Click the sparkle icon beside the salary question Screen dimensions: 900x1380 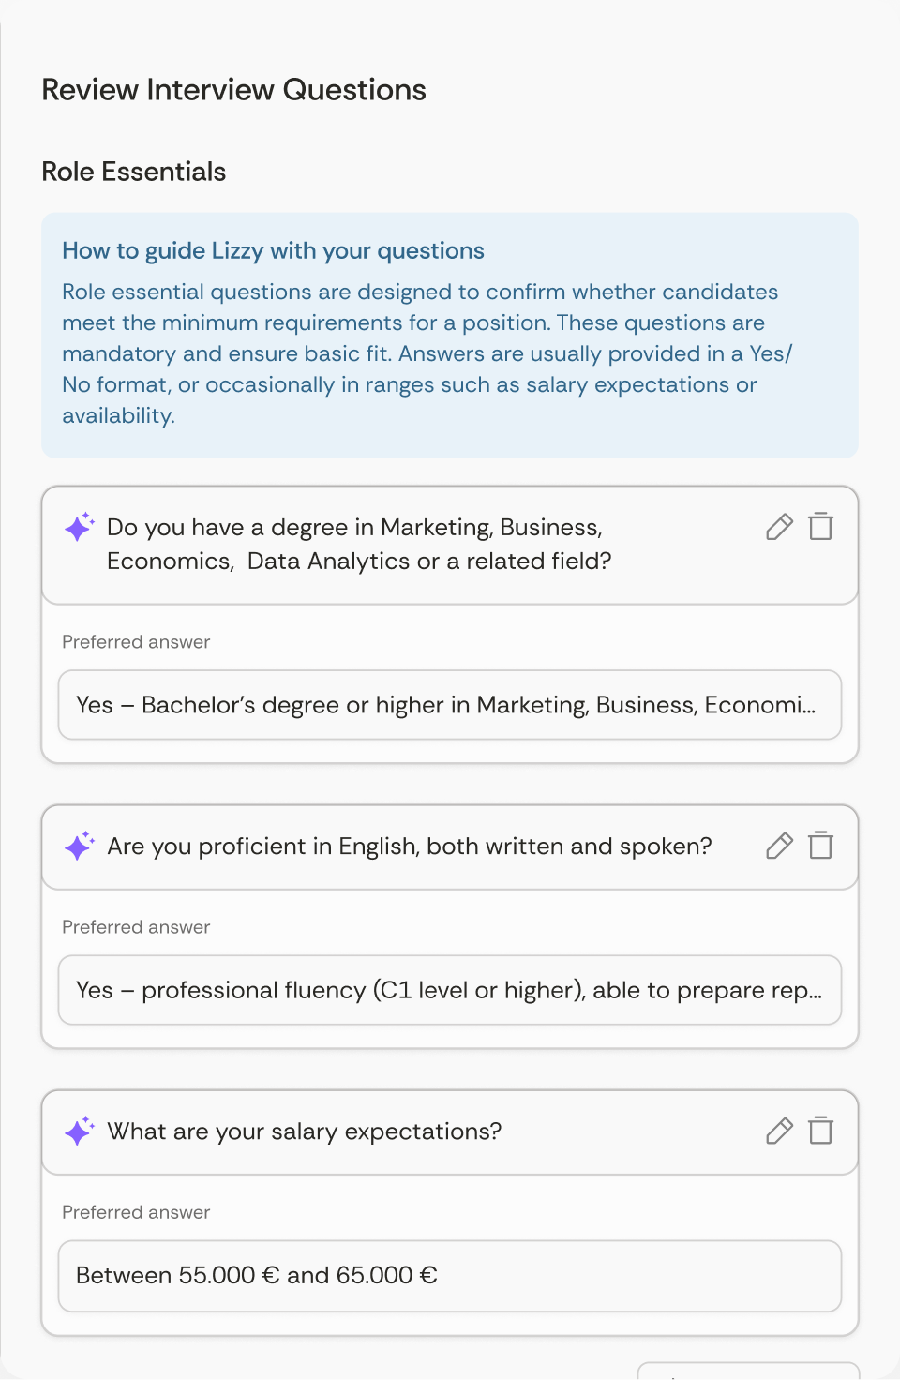[x=80, y=1132]
